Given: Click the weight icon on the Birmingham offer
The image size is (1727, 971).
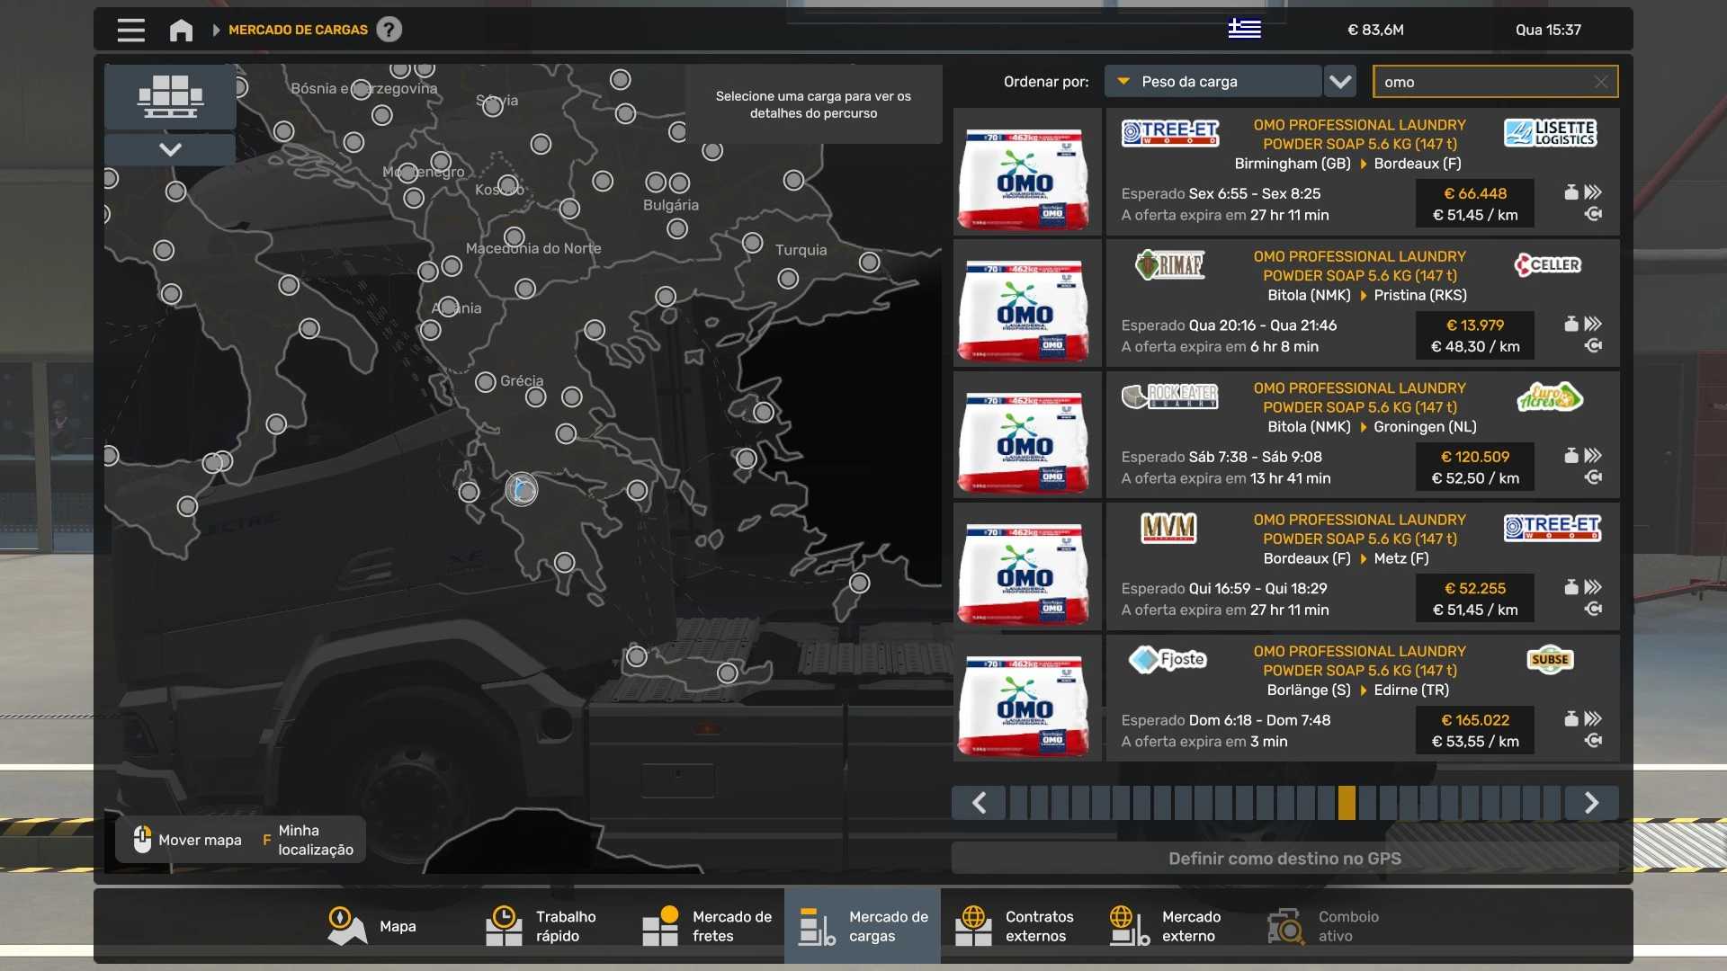Looking at the screenshot, I should (1571, 192).
